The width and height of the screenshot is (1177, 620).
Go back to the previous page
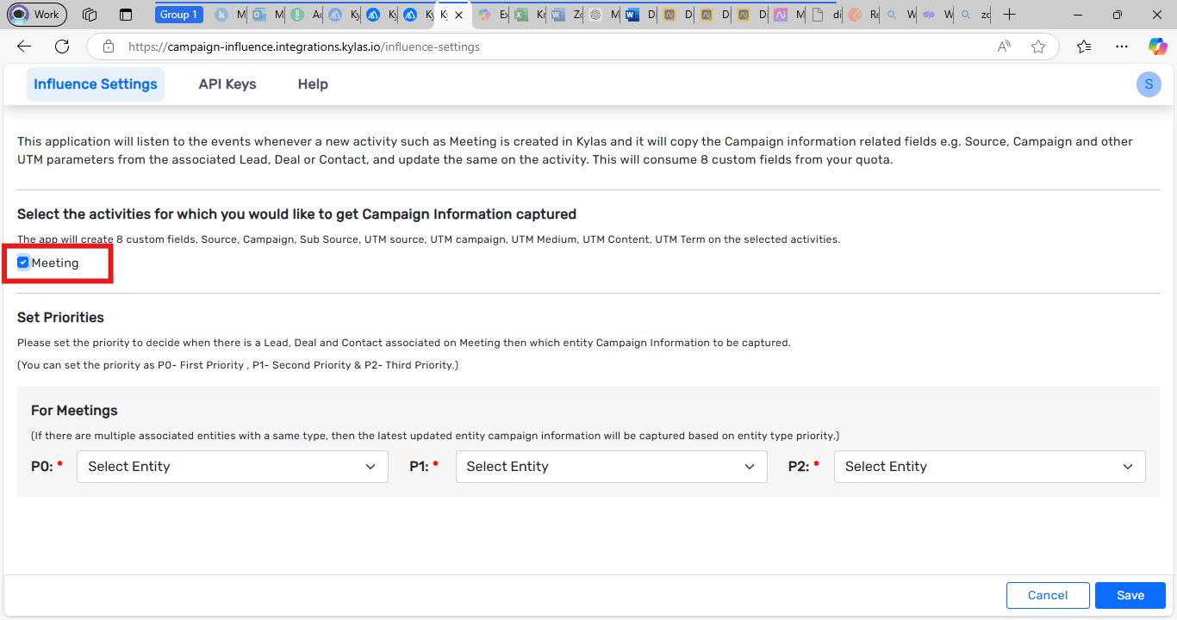click(x=24, y=46)
